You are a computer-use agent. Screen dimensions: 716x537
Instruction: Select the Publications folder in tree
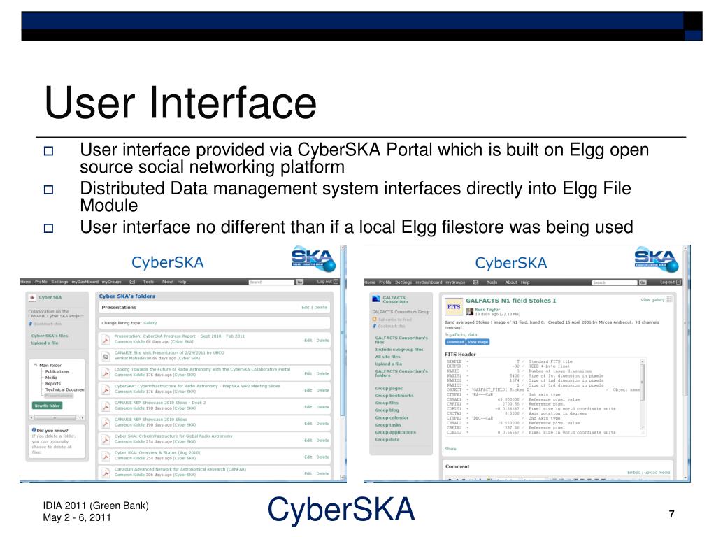pyautogui.click(x=57, y=371)
